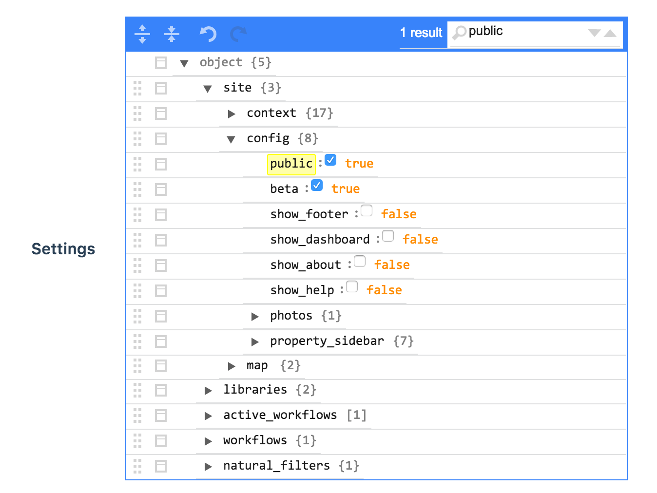This screenshot has width=657, height=493.
Task: Redo the last action
Action: pos(238,34)
